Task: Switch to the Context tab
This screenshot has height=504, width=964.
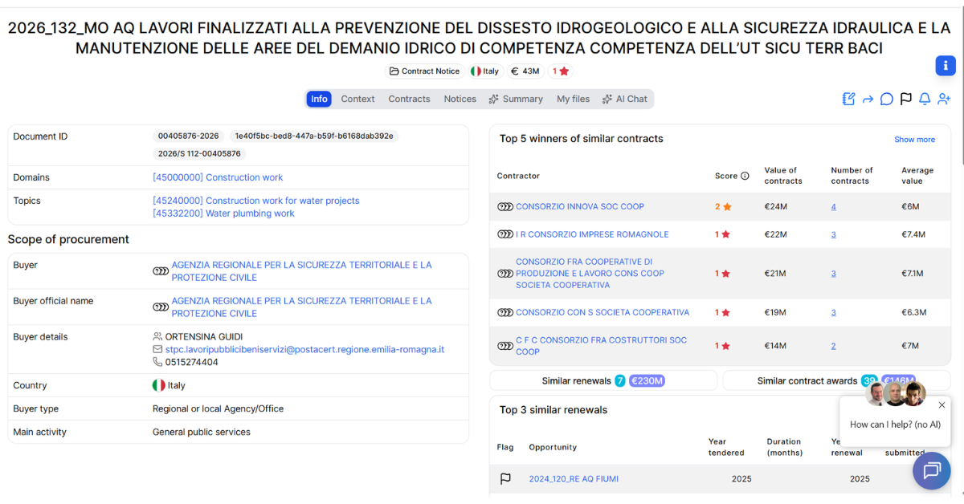Action: coord(357,99)
